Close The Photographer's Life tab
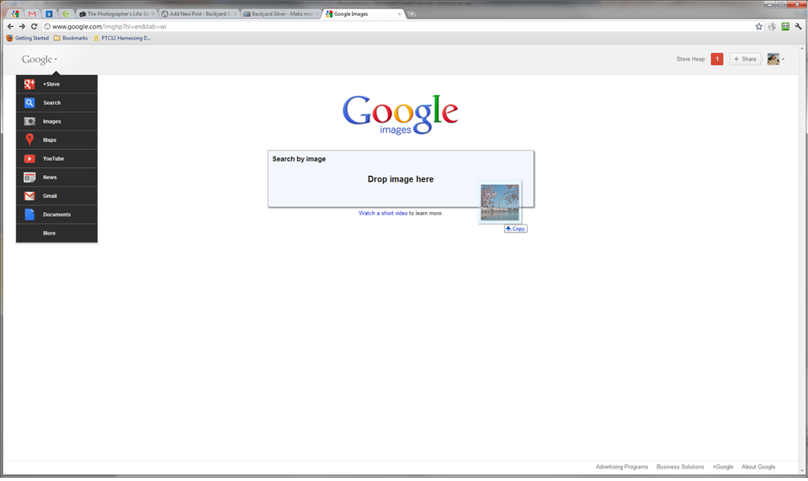The image size is (808, 481). 152,14
